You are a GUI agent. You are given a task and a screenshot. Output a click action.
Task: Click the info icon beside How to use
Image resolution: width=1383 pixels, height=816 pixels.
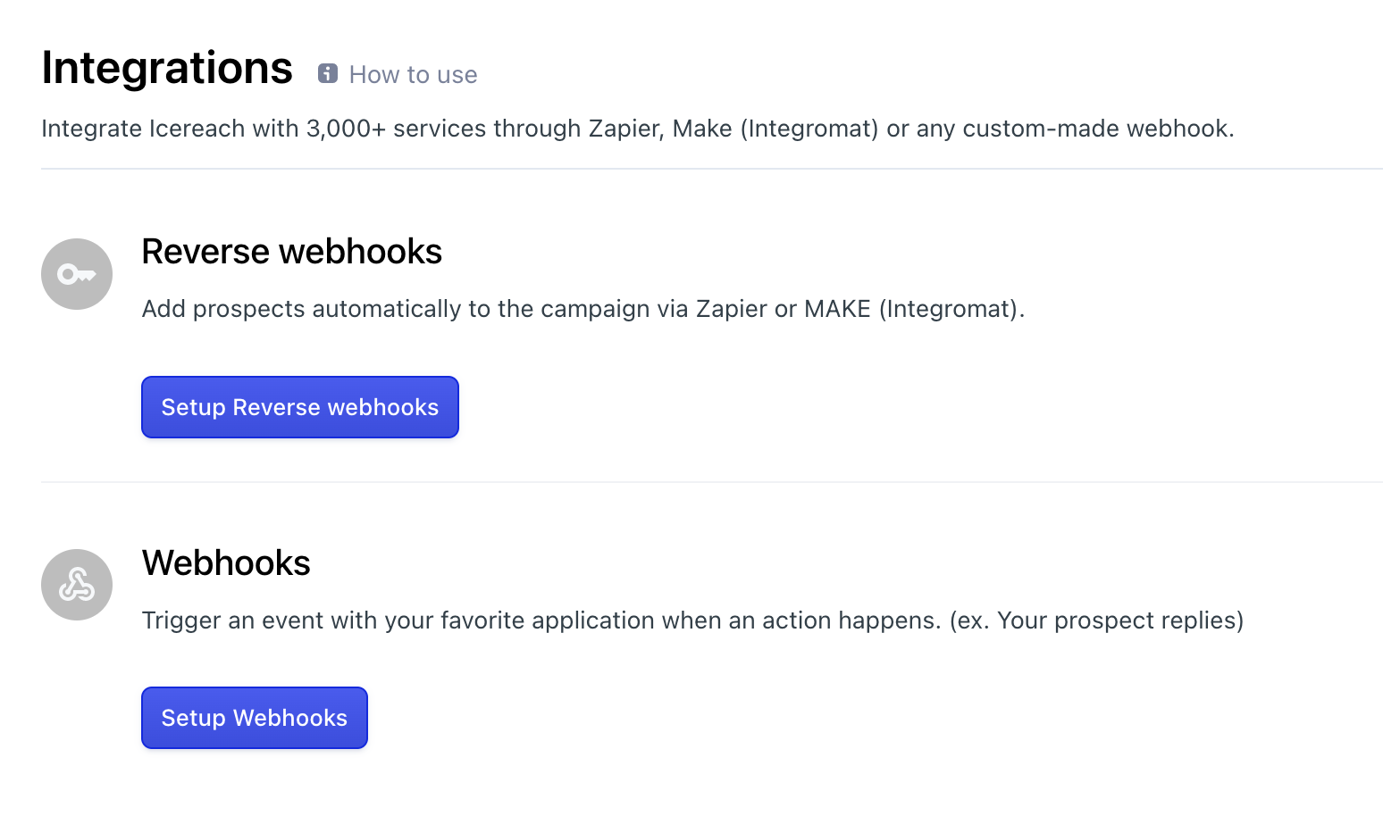coord(328,74)
